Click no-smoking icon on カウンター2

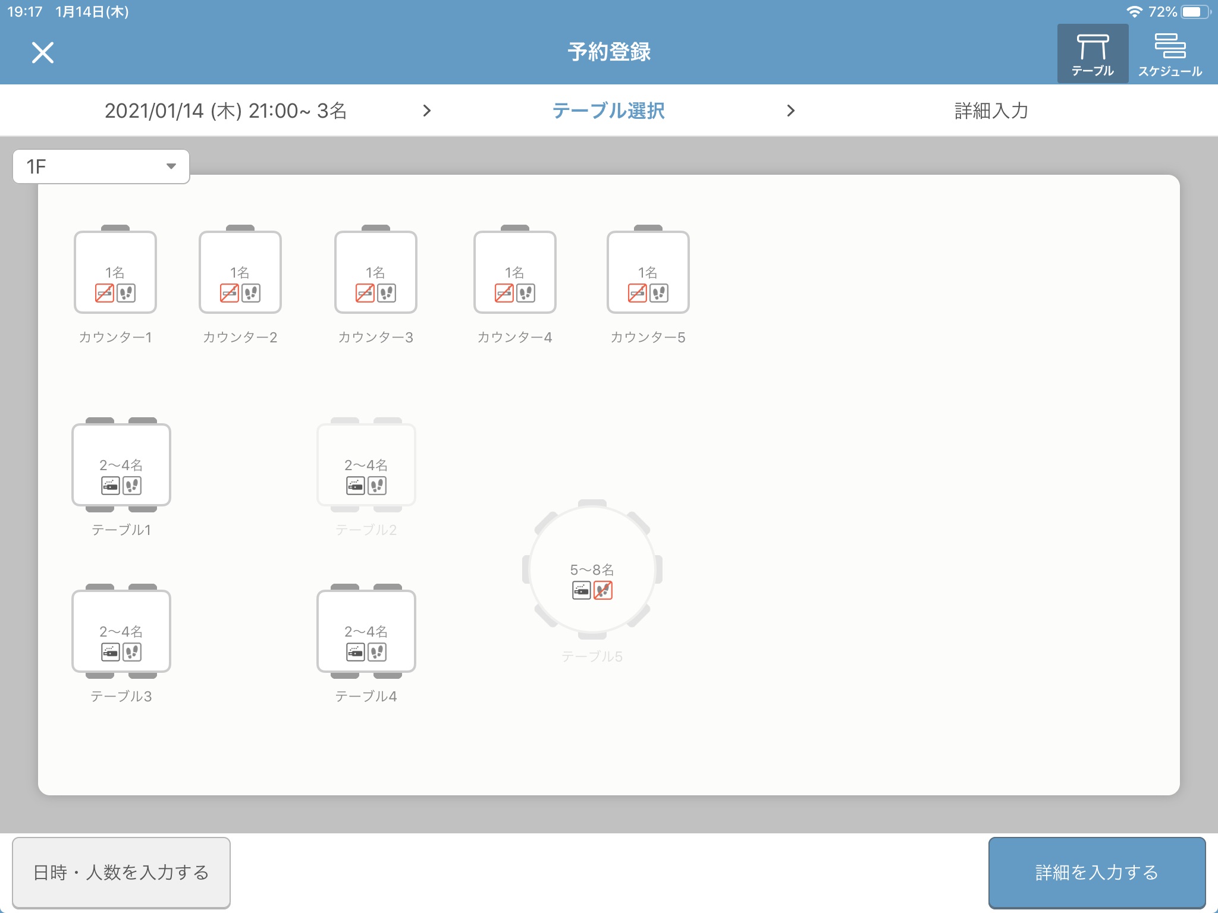coord(230,293)
